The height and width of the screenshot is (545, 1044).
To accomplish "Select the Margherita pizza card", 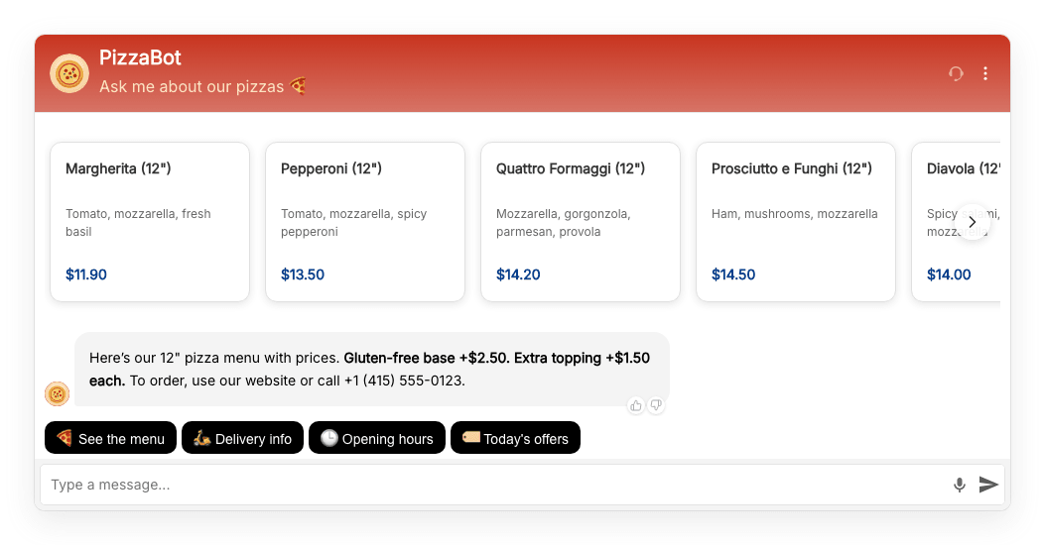I will 150,222.
